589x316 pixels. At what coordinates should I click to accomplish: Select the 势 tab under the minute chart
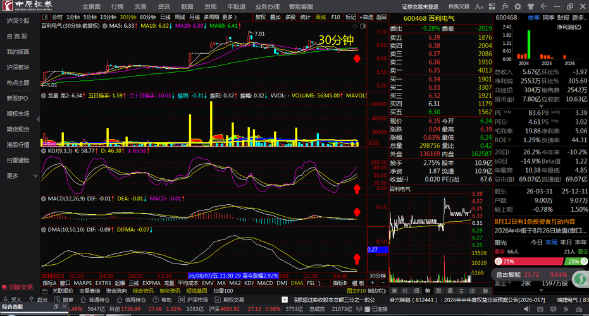point(428,291)
